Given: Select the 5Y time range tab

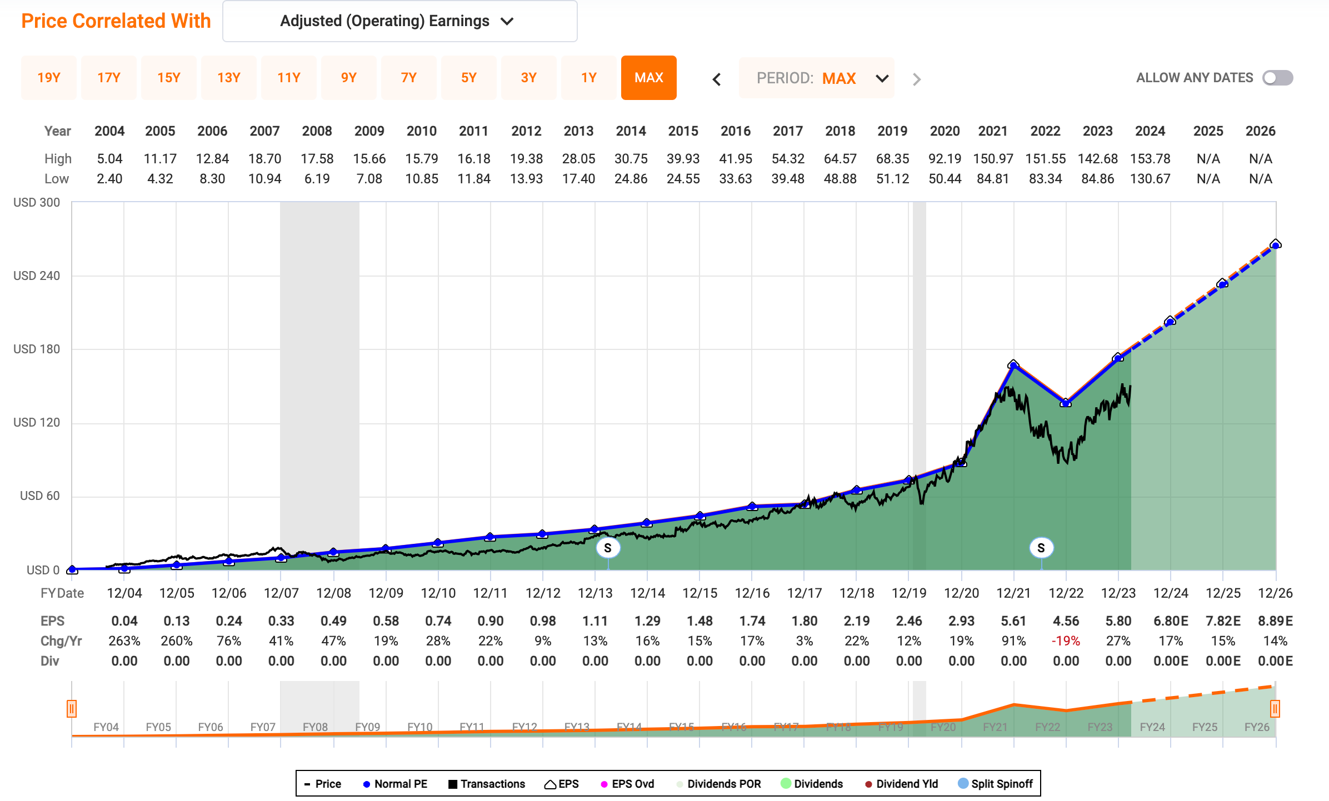Looking at the screenshot, I should pyautogui.click(x=468, y=78).
